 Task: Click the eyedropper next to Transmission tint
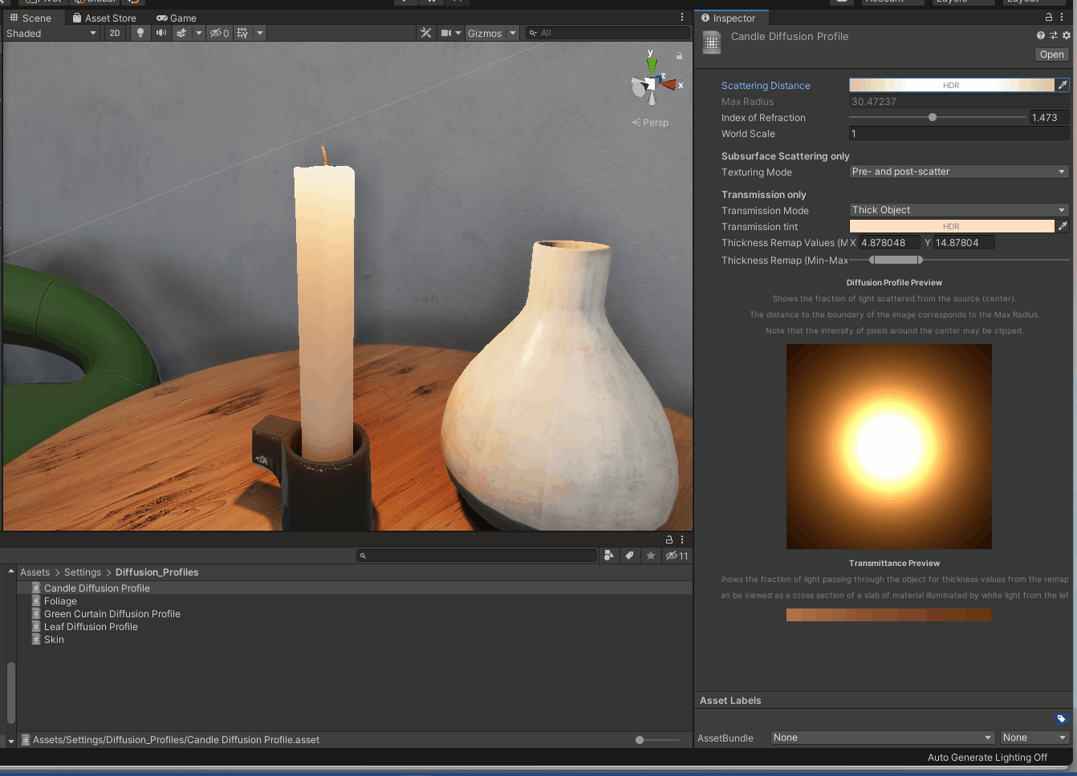click(x=1062, y=226)
